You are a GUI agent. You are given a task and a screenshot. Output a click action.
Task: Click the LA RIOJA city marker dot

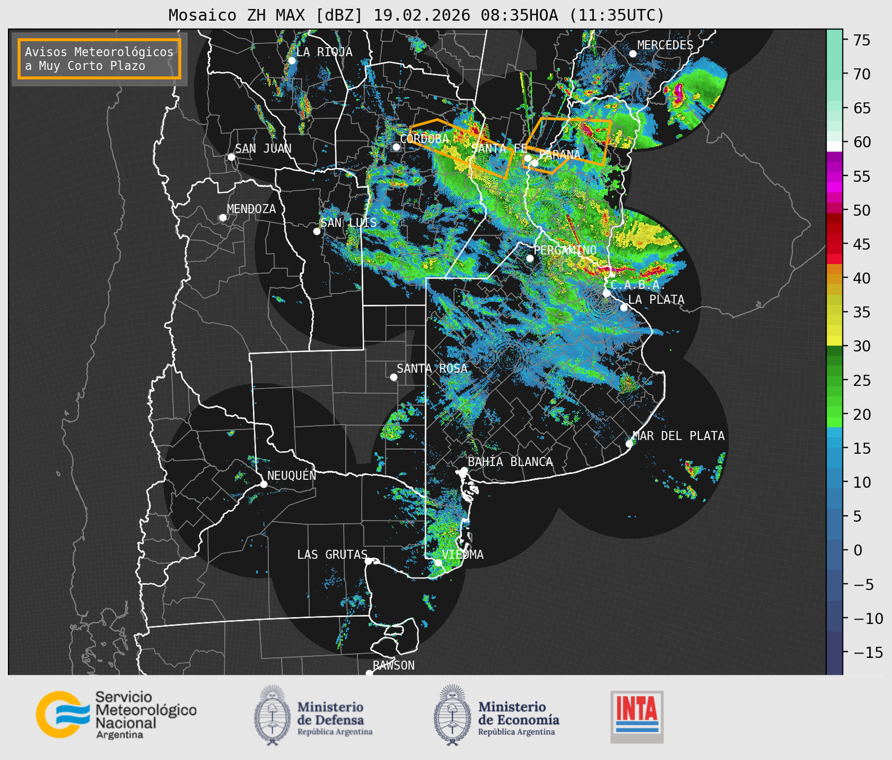[x=292, y=61]
